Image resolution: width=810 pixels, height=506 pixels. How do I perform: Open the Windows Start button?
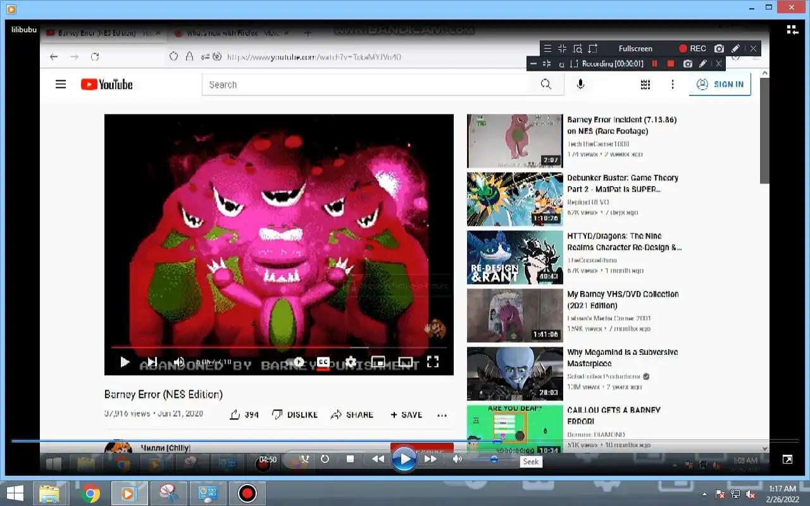pos(15,493)
